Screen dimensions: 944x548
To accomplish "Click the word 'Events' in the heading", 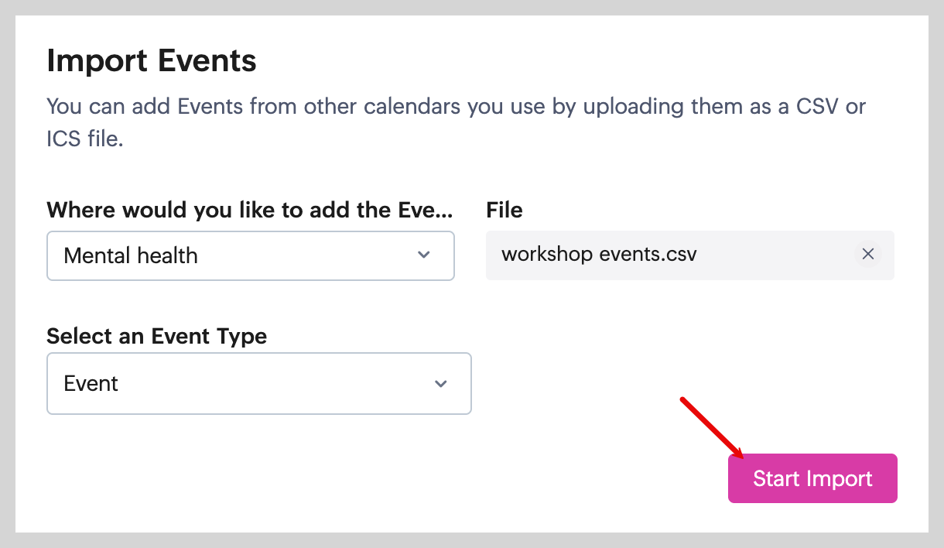I will coord(207,60).
